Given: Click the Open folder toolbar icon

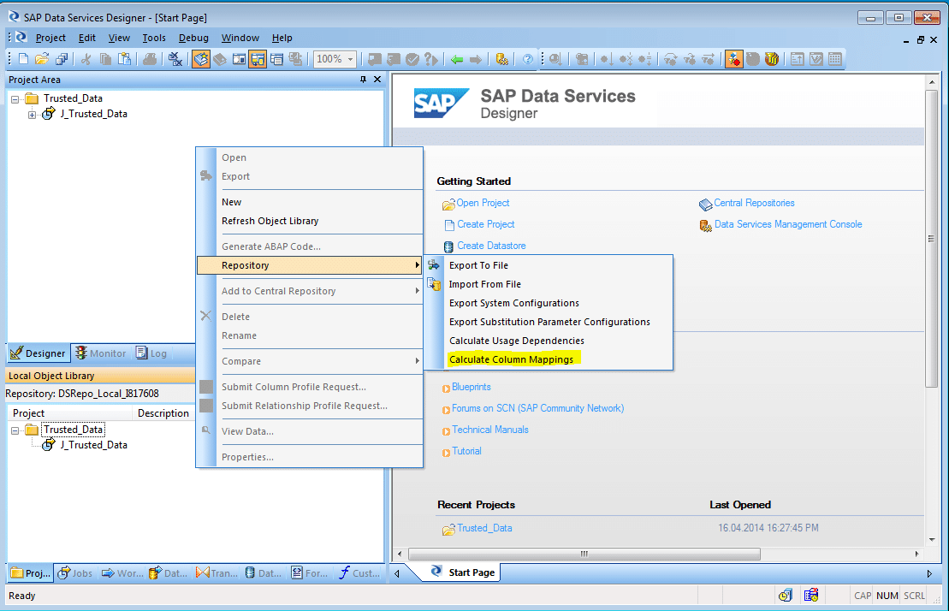Looking at the screenshot, I should click(42, 59).
